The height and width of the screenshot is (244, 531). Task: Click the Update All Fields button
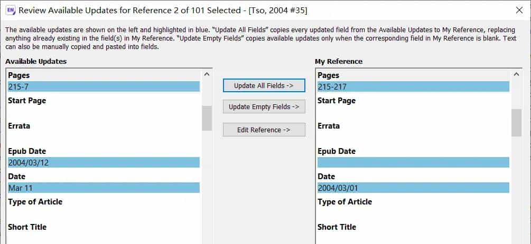coord(264,85)
